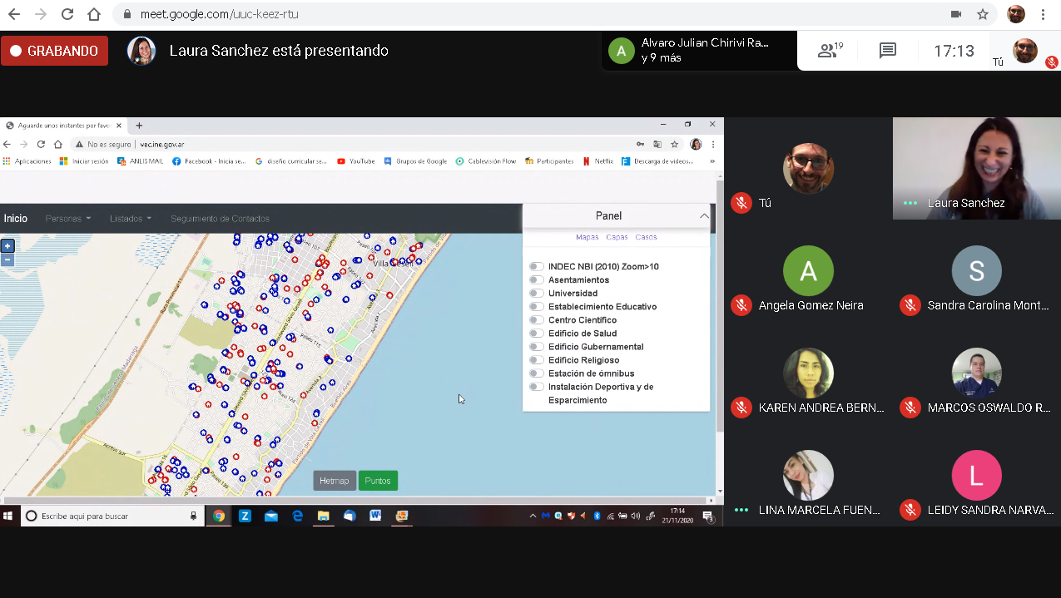Viewport: 1061px width, 598px height.
Task: Open the Chrome three-dot menu
Action: (1044, 14)
